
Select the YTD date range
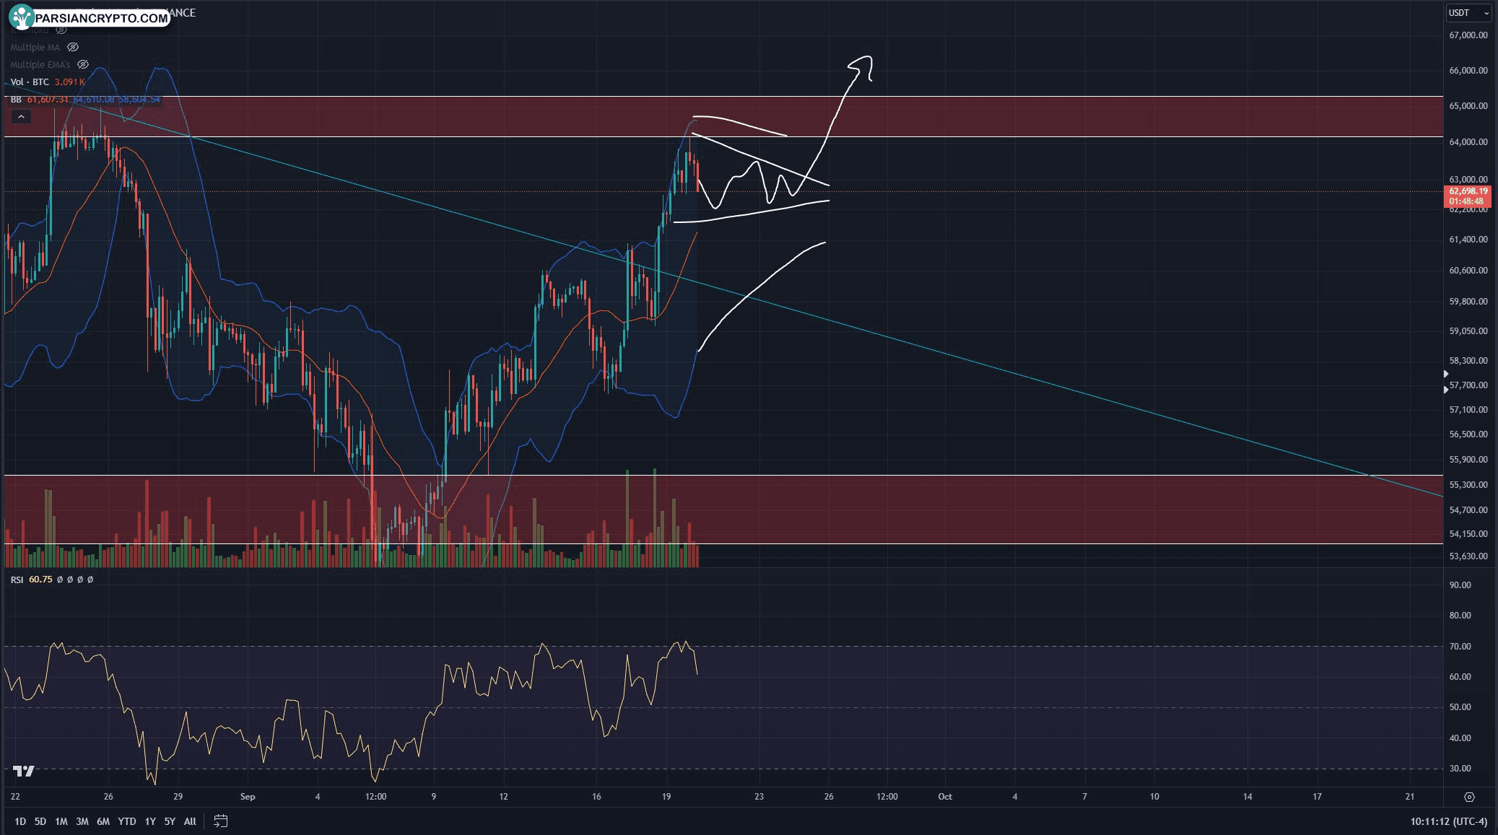tap(127, 821)
